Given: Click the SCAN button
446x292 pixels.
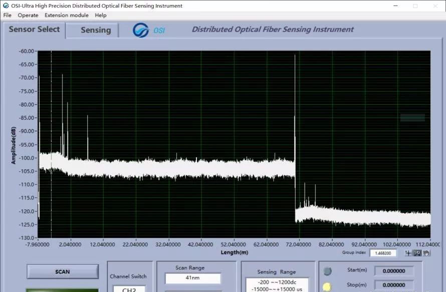Looking at the screenshot, I should 63,271.
